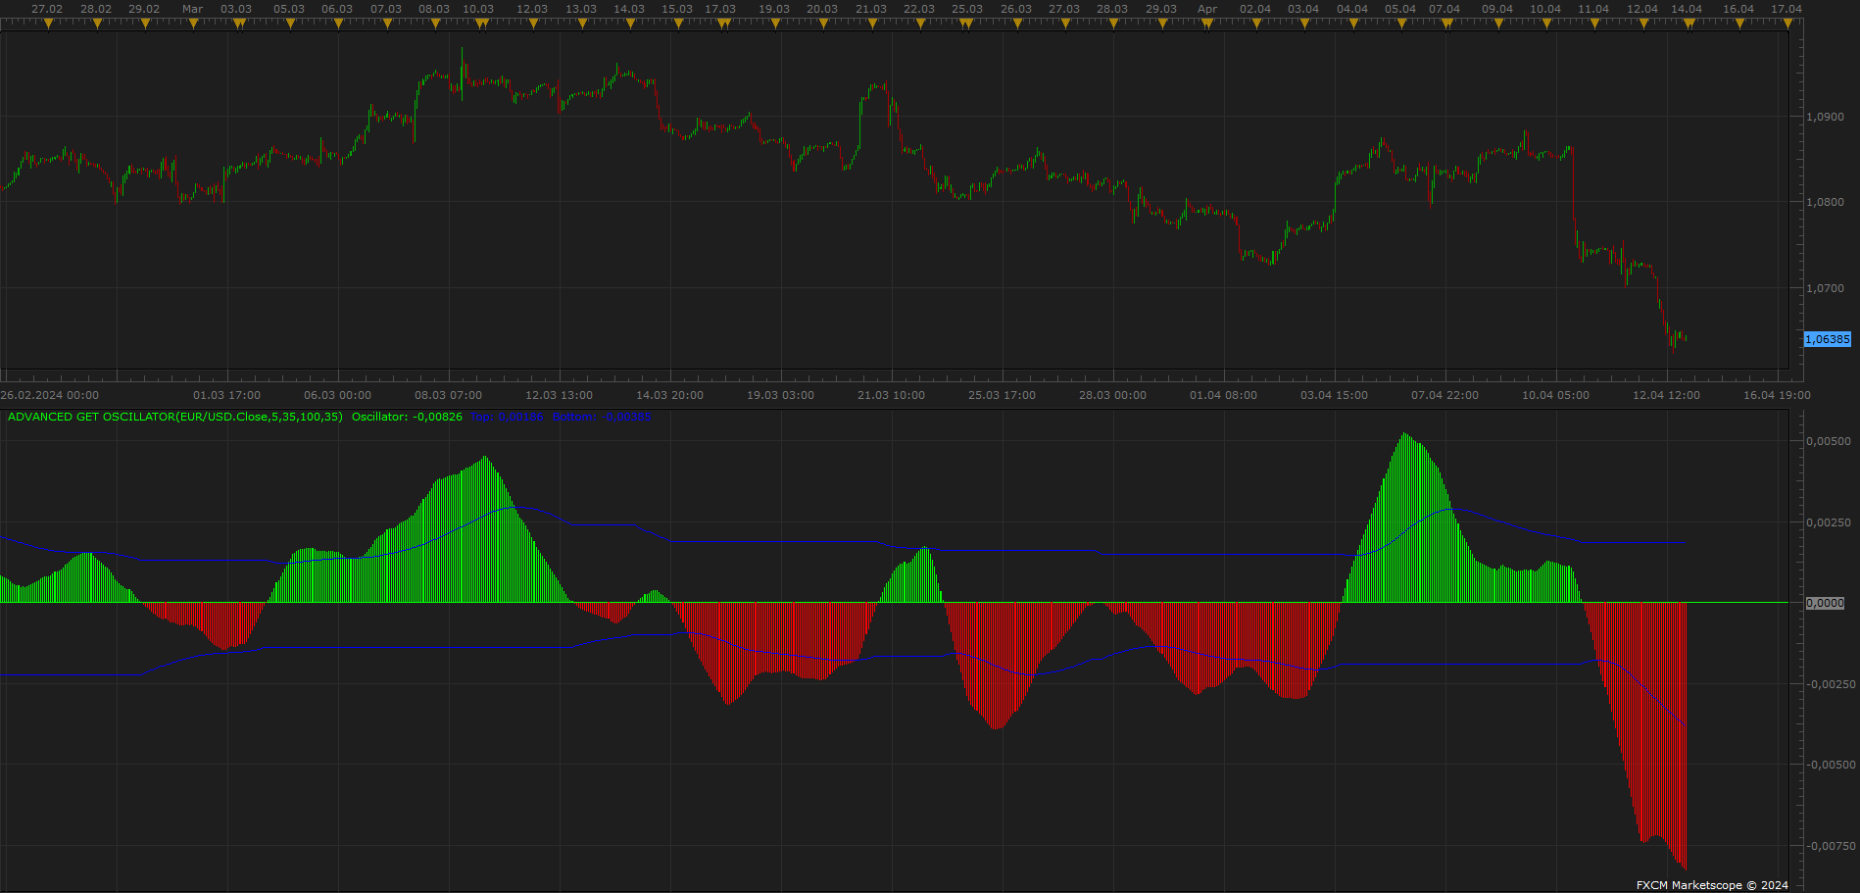Select the ADVANCED GET OSCILLATOR indicator label
This screenshot has width=1860, height=893.
tap(175, 417)
